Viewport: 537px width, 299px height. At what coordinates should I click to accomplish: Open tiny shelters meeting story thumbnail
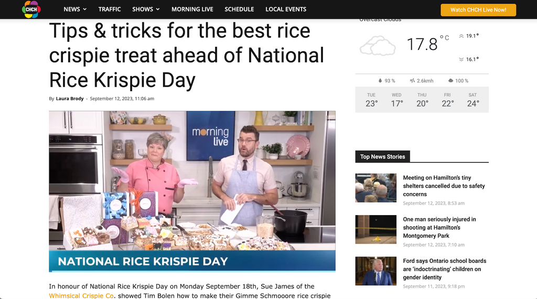coord(375,188)
